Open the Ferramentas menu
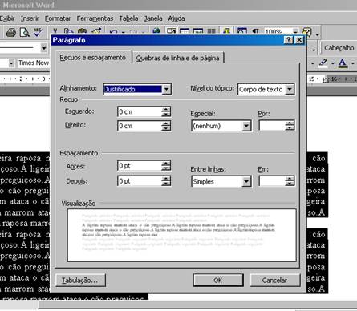This screenshot has height=311, width=357. (95, 18)
